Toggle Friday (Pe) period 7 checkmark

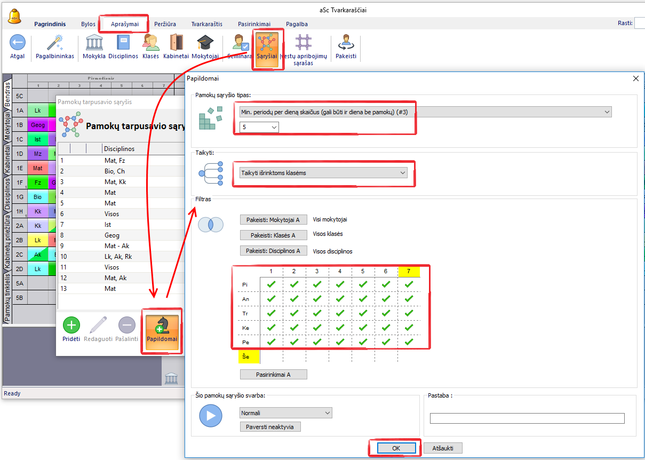click(x=409, y=342)
